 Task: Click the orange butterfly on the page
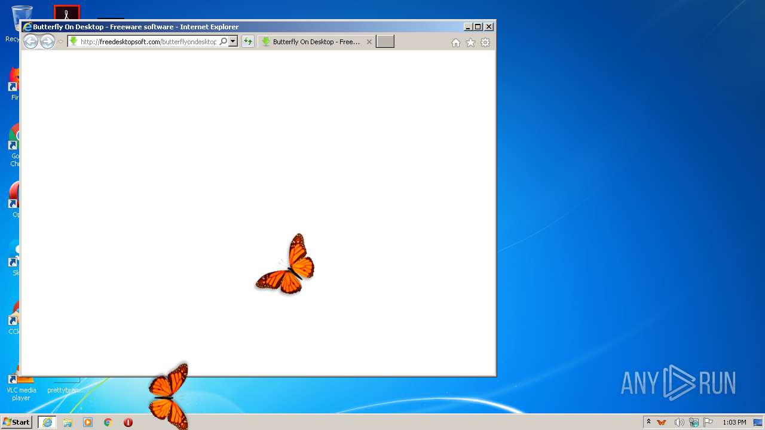click(286, 264)
